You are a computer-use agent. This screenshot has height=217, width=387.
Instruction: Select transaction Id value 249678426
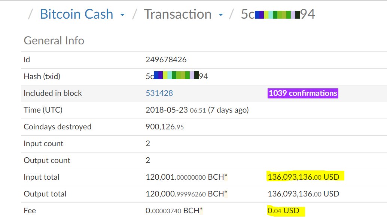(166, 60)
